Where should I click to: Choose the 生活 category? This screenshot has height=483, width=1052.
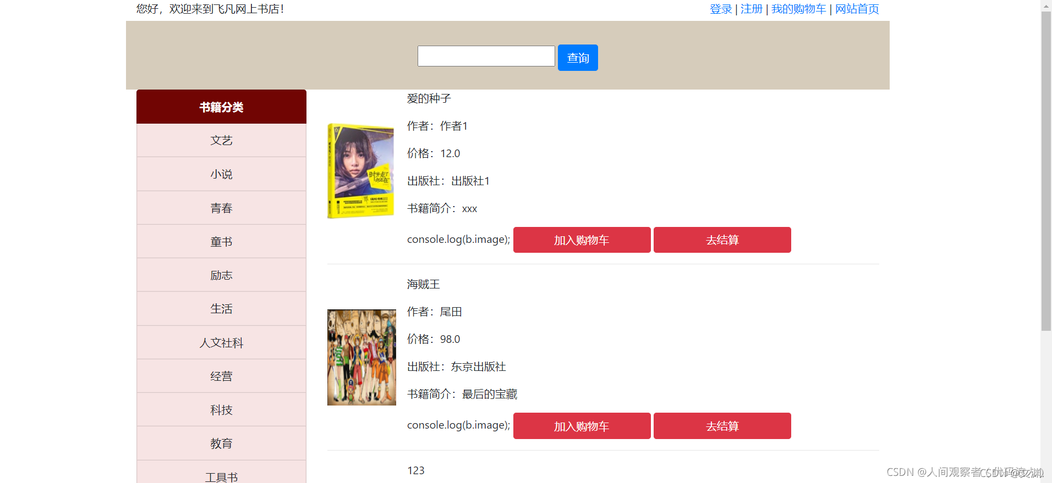tap(221, 309)
